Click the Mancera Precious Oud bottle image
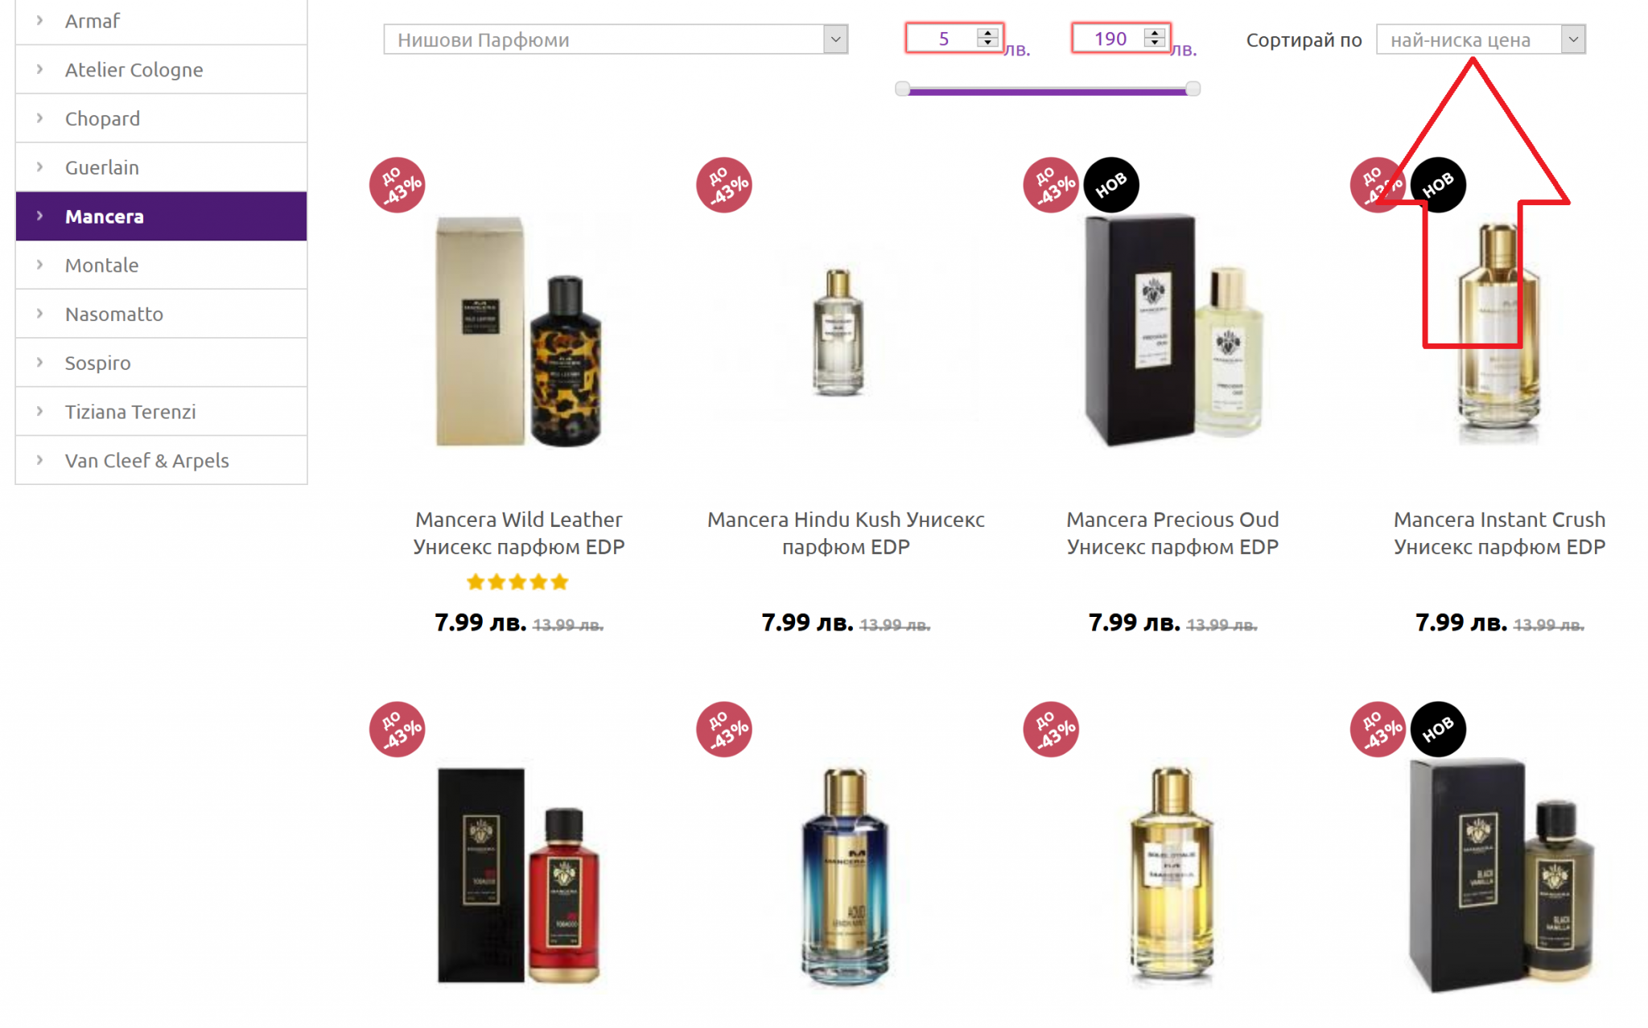Viewport: 1648px width, 1028px height. 1172,330
